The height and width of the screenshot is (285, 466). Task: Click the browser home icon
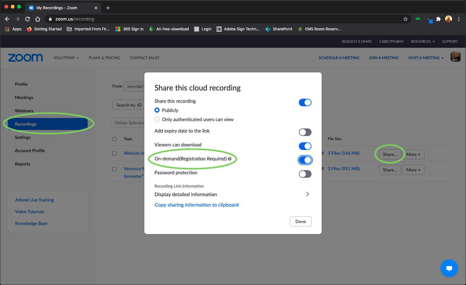pyautogui.click(x=38, y=19)
